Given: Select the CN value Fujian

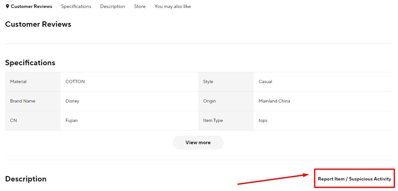Looking at the screenshot, I should (x=71, y=120).
